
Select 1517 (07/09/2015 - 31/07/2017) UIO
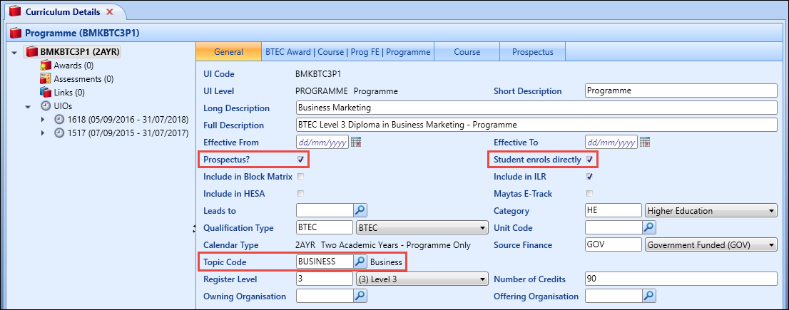tap(128, 133)
